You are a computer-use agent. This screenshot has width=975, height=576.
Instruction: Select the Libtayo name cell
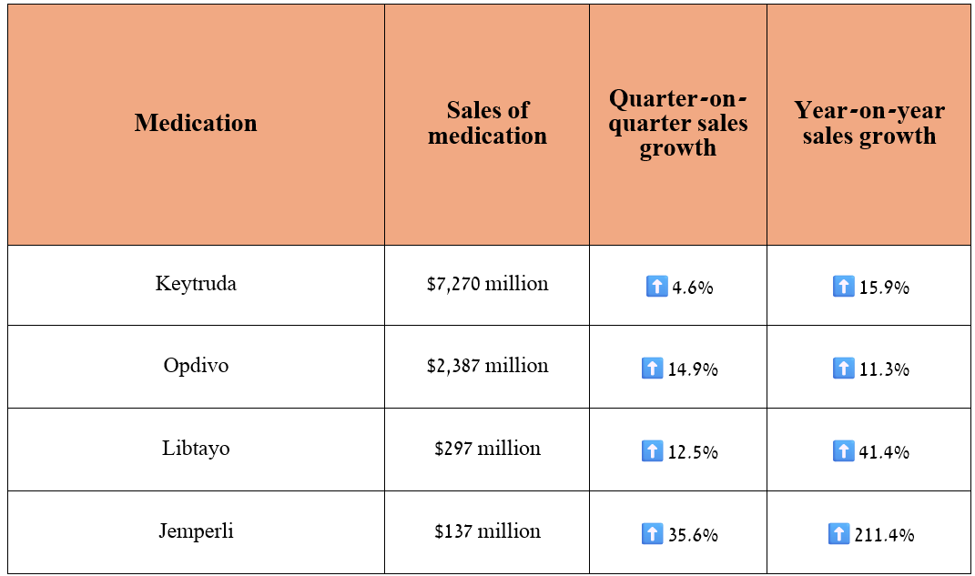pyautogui.click(x=196, y=449)
